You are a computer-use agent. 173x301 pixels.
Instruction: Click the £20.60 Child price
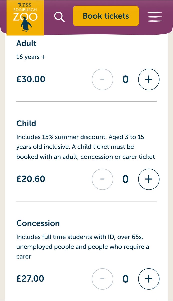31,179
